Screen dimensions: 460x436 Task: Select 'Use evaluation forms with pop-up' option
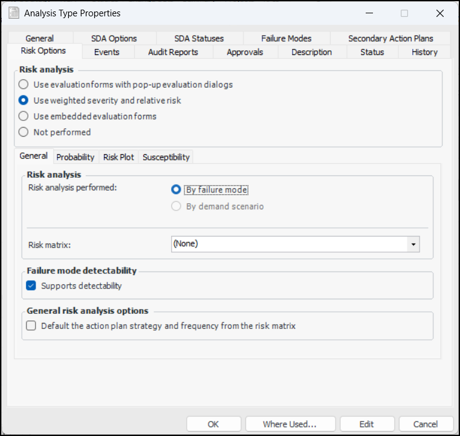pyautogui.click(x=24, y=85)
